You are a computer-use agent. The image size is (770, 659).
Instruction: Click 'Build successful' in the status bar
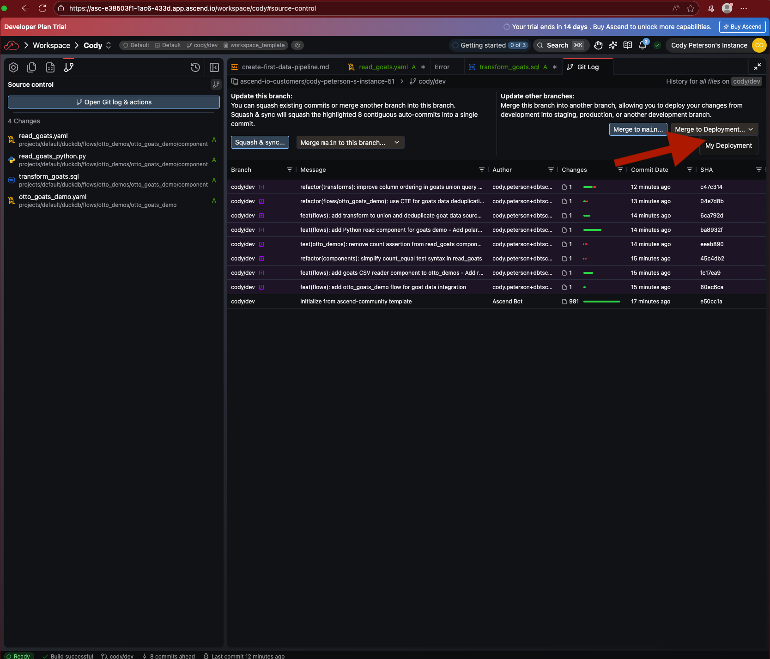pyautogui.click(x=67, y=656)
